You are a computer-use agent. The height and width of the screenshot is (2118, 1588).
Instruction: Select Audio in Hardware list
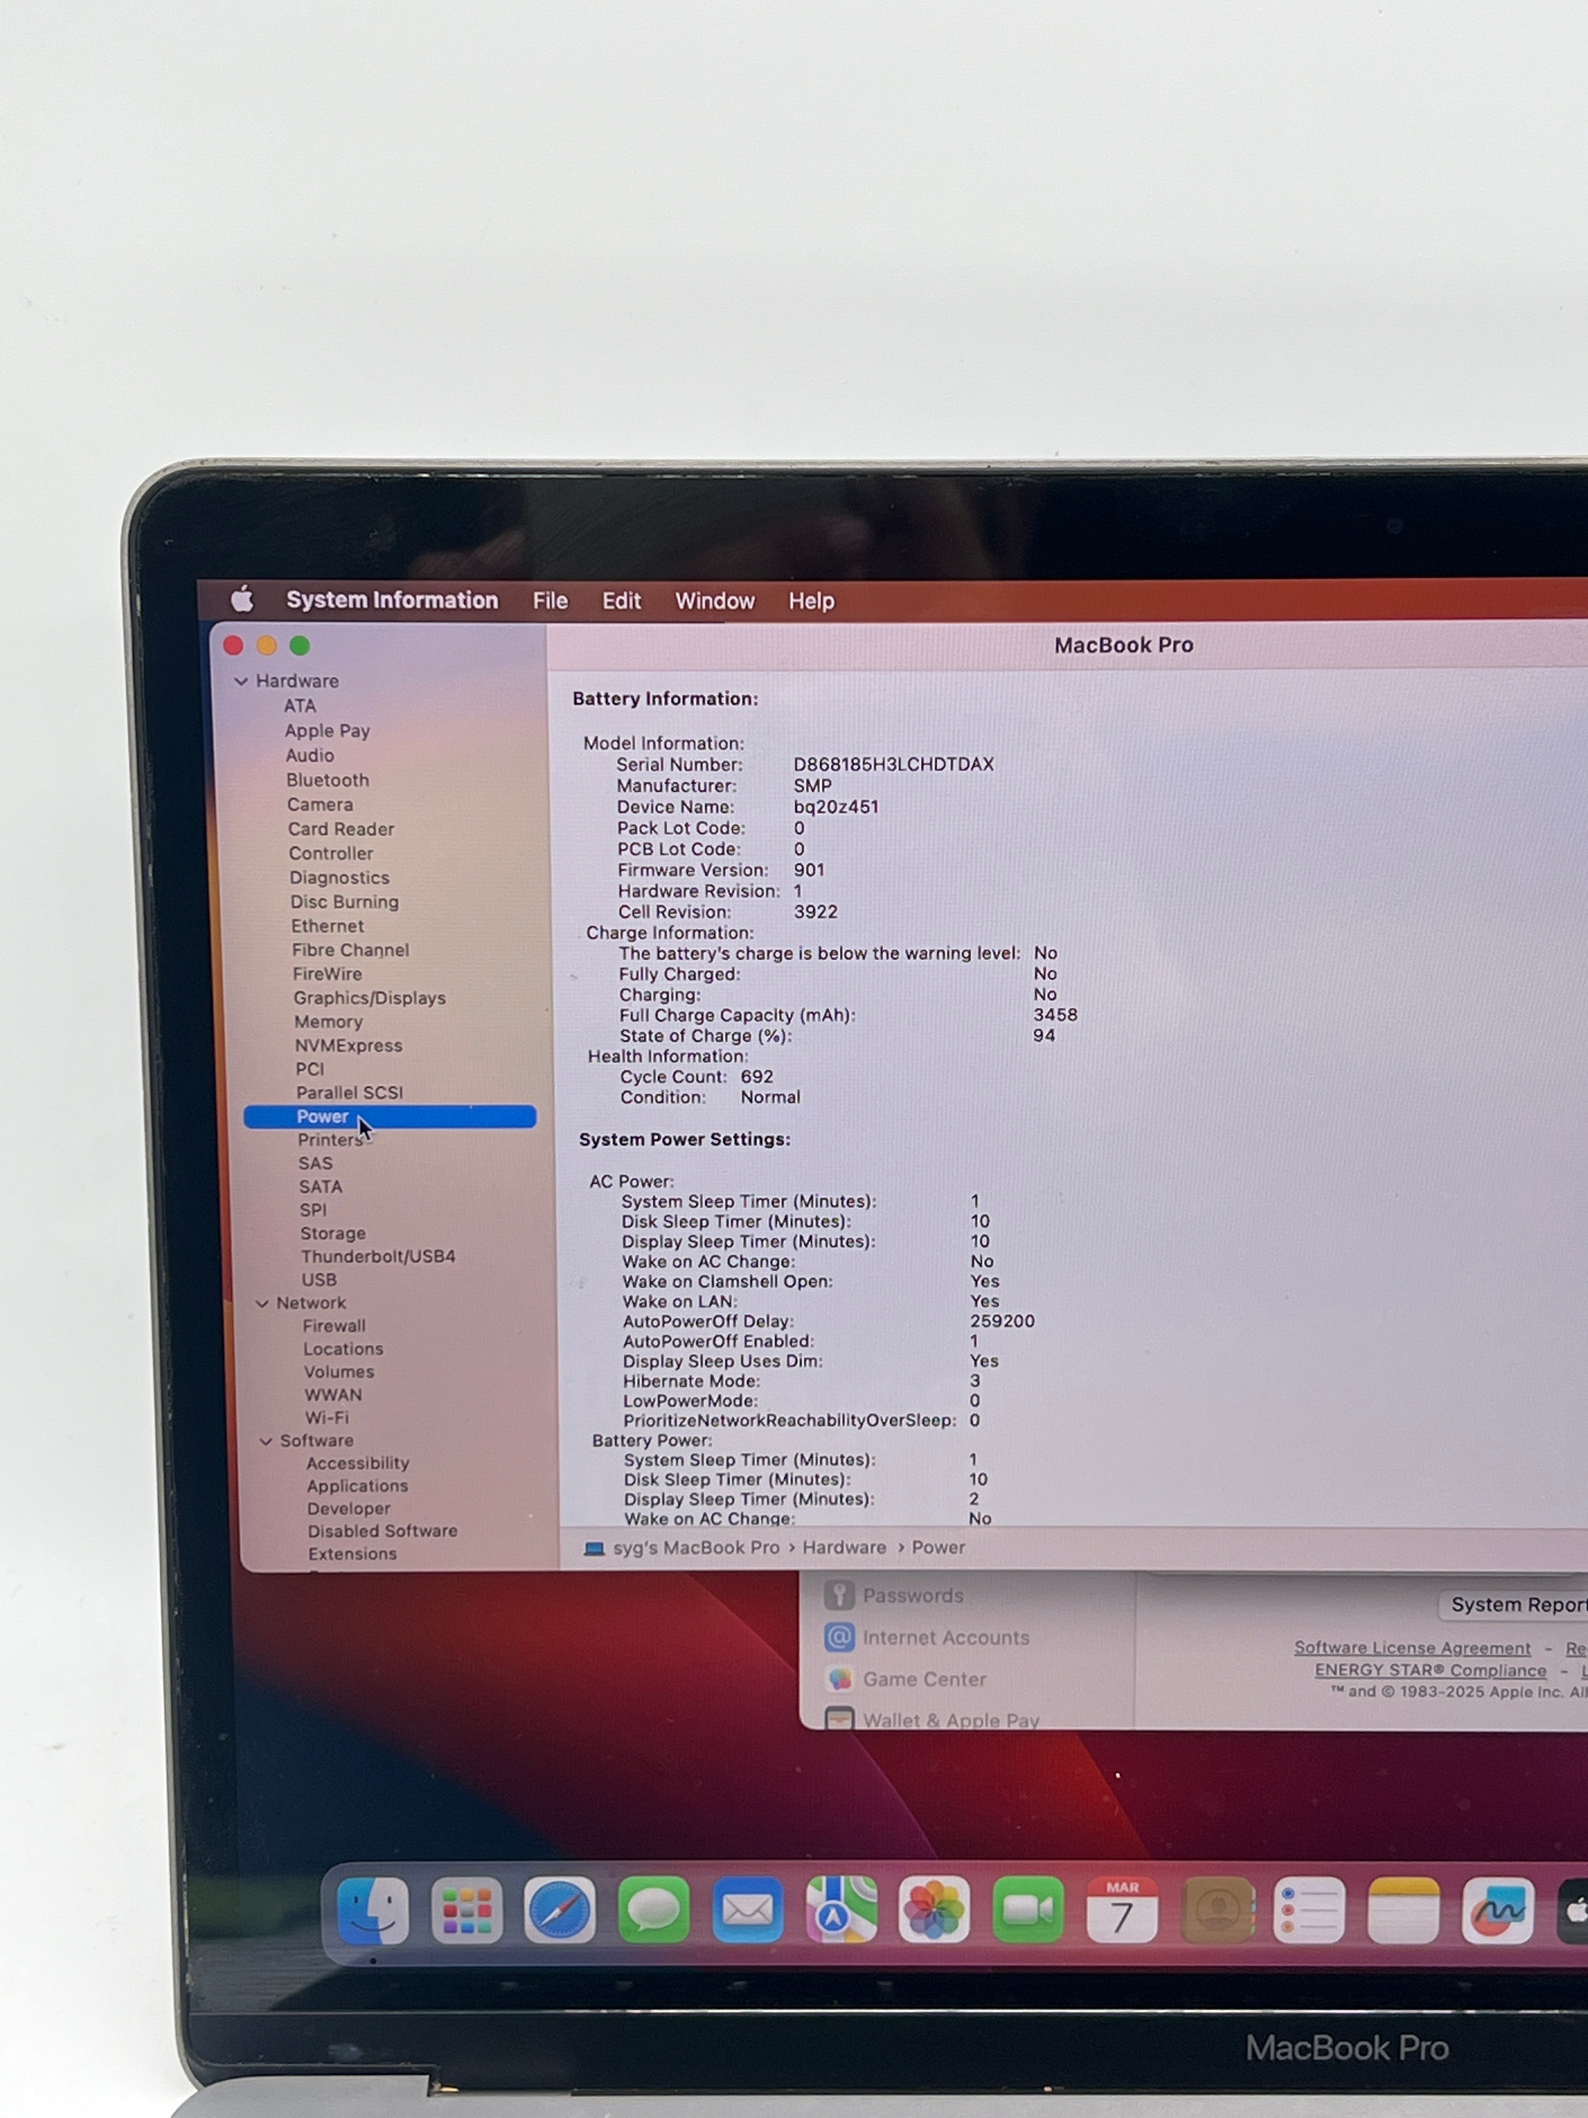[x=310, y=755]
